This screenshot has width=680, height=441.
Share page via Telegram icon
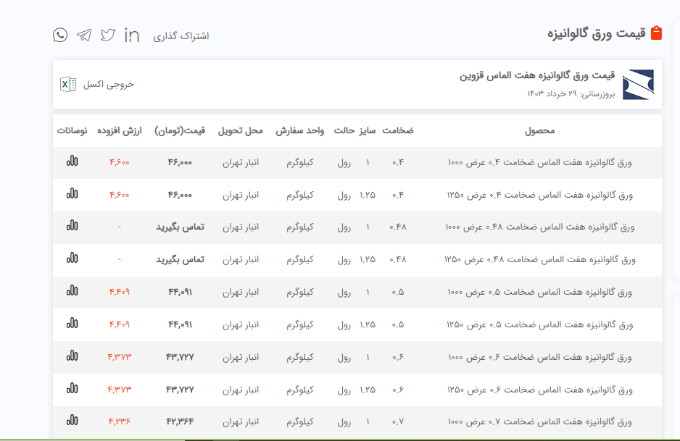click(x=84, y=35)
